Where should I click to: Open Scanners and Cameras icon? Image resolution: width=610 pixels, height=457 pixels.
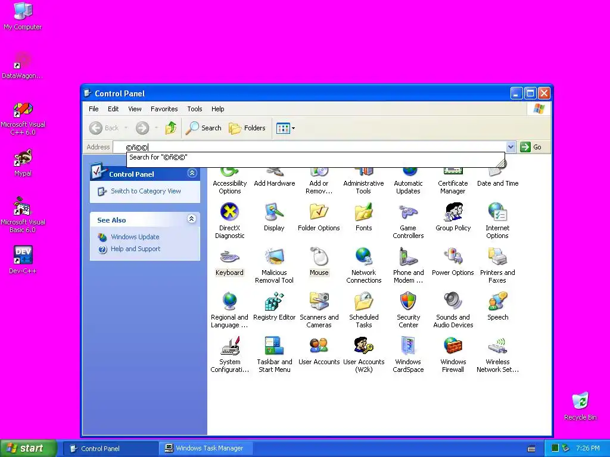pyautogui.click(x=319, y=309)
